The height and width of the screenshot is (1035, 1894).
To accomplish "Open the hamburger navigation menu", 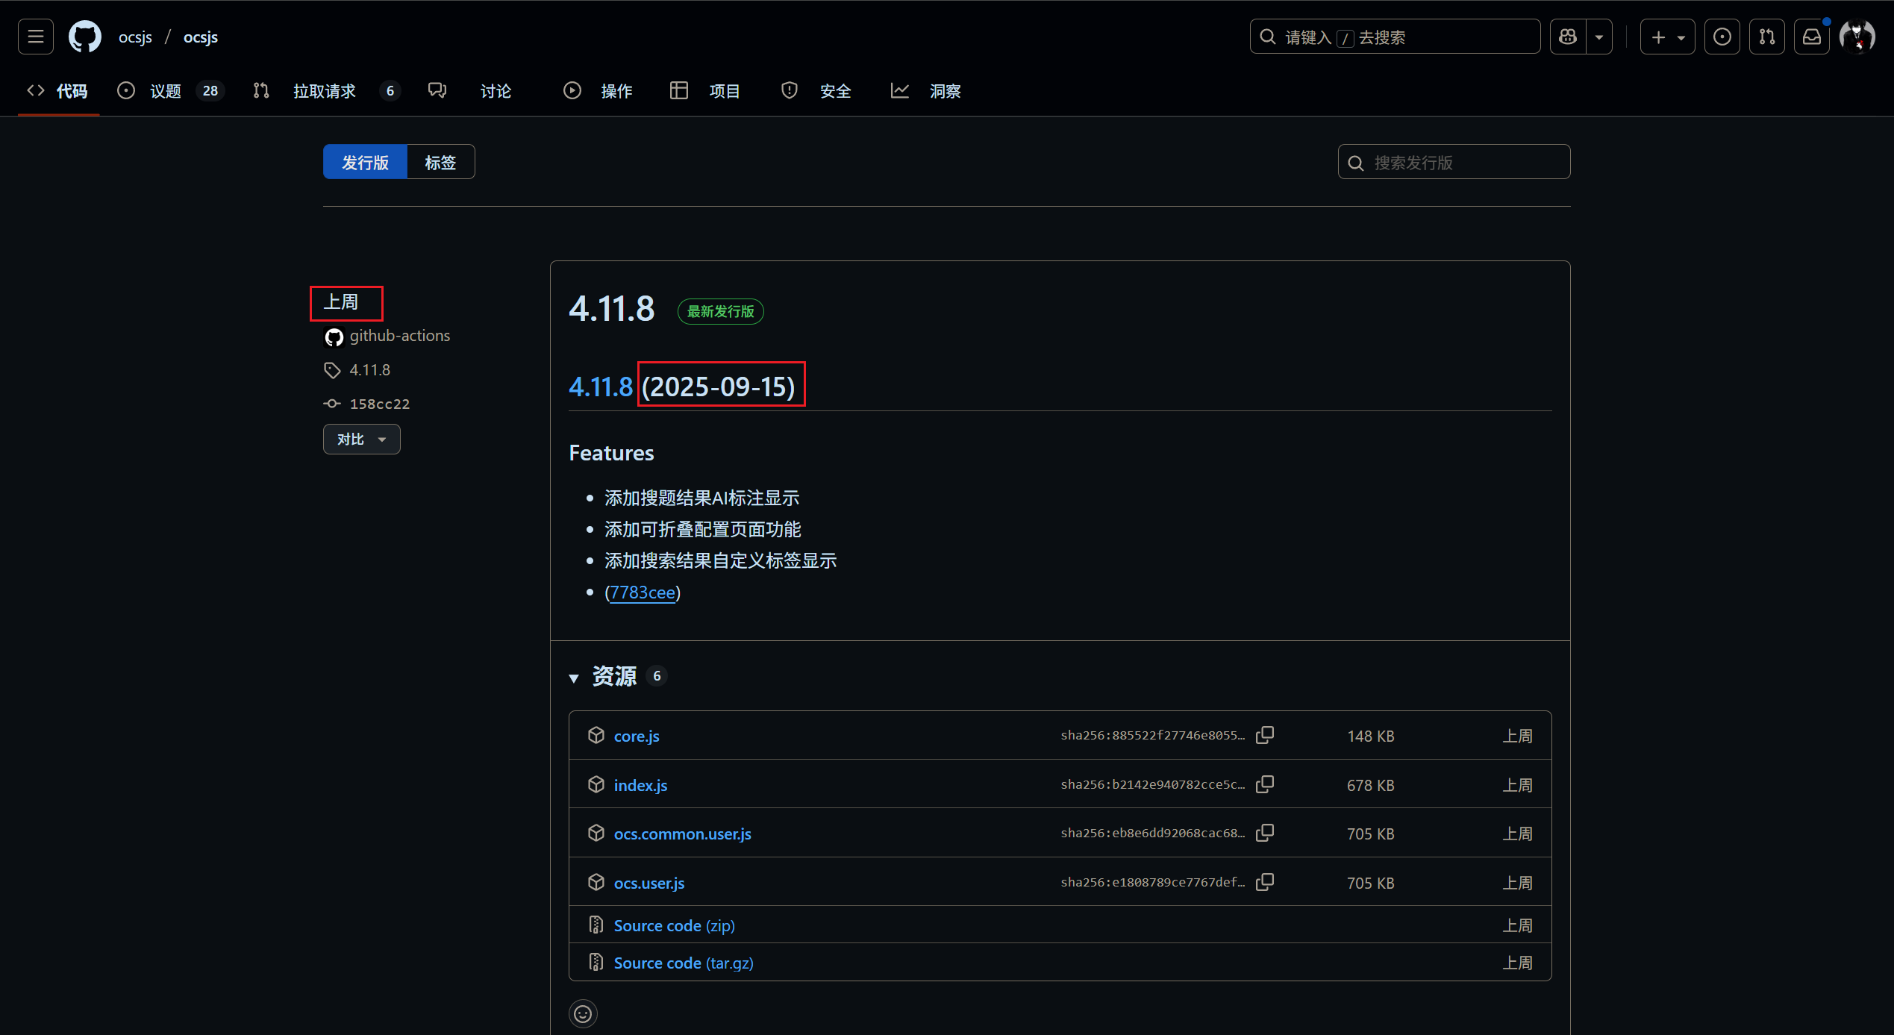I will pyautogui.click(x=36, y=37).
